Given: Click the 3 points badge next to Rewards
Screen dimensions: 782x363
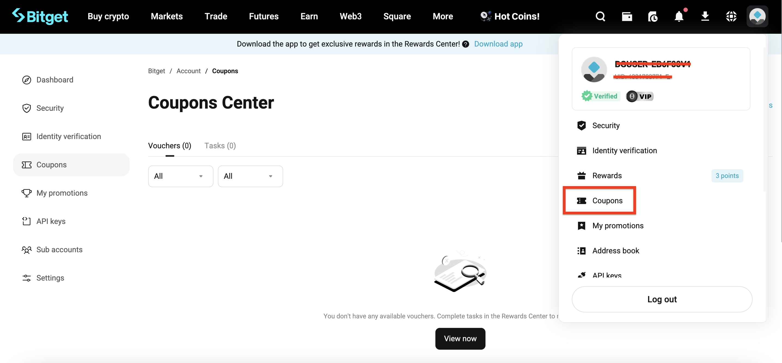Looking at the screenshot, I should [x=727, y=176].
